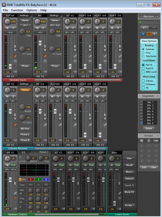Click wrench icon on AS 1/2 input channel
The height and width of the screenshot is (217, 162).
[75, 56]
